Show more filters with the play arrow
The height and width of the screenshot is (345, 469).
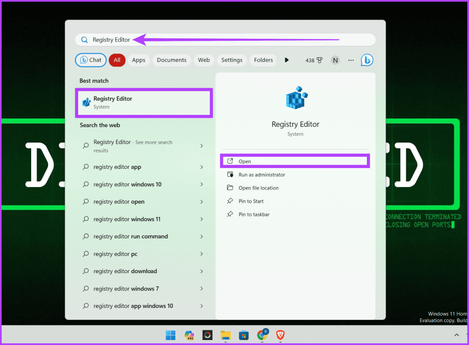287,60
